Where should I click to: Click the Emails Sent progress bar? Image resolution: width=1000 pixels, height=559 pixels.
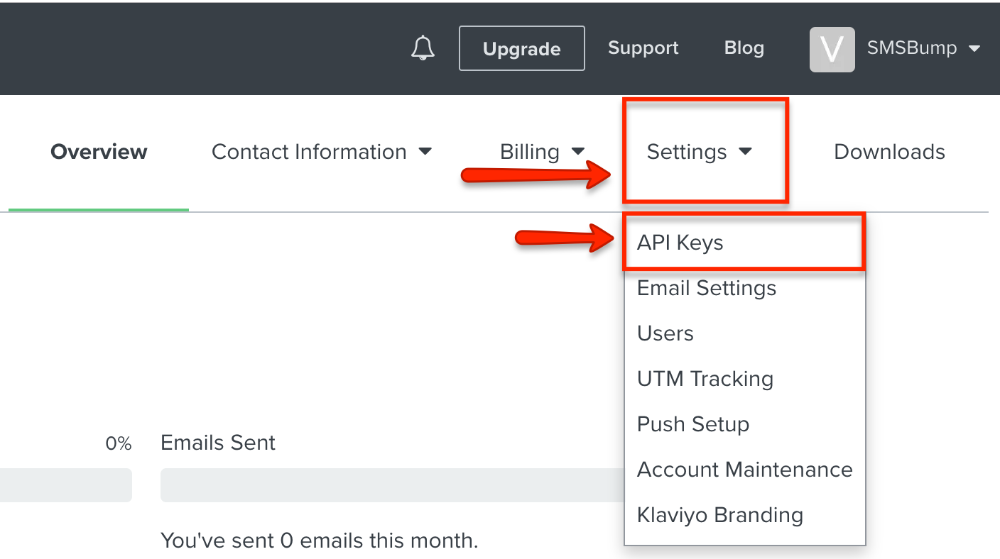392,485
